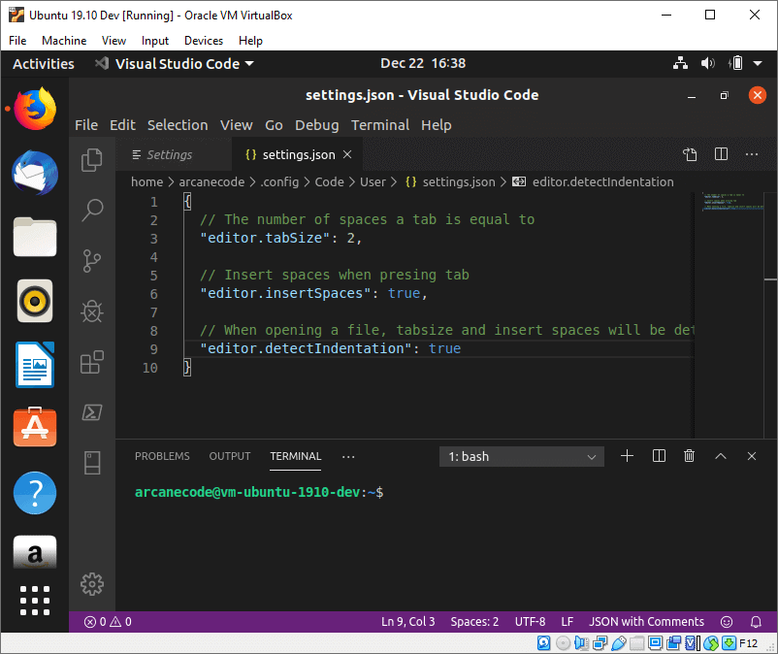Click the Amazon icon in the dock
Viewport: 778px width, 654px height.
pos(35,553)
